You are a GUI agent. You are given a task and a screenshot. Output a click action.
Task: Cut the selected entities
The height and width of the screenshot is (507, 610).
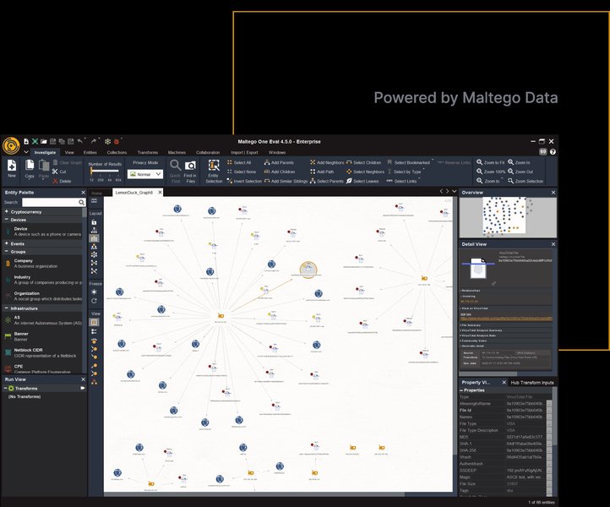(59, 172)
